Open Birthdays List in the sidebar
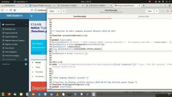Screen dimensions: 172x97 [x=10, y=29]
